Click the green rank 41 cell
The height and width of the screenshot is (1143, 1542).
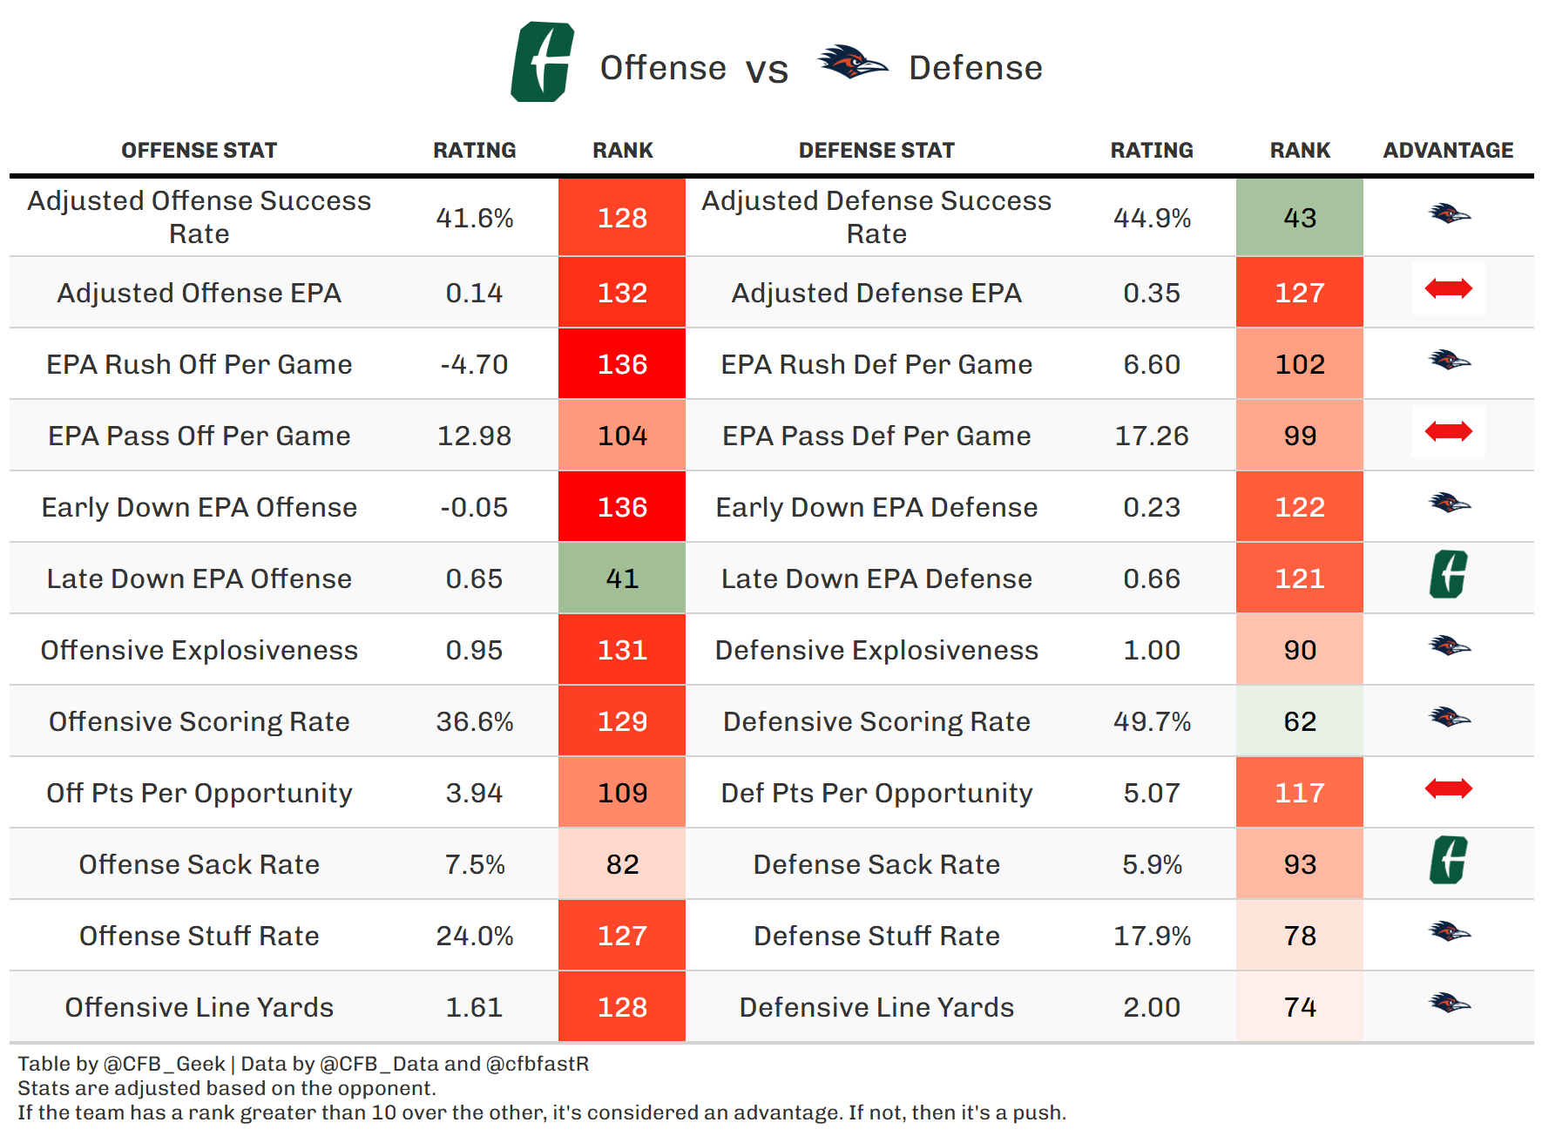(622, 578)
